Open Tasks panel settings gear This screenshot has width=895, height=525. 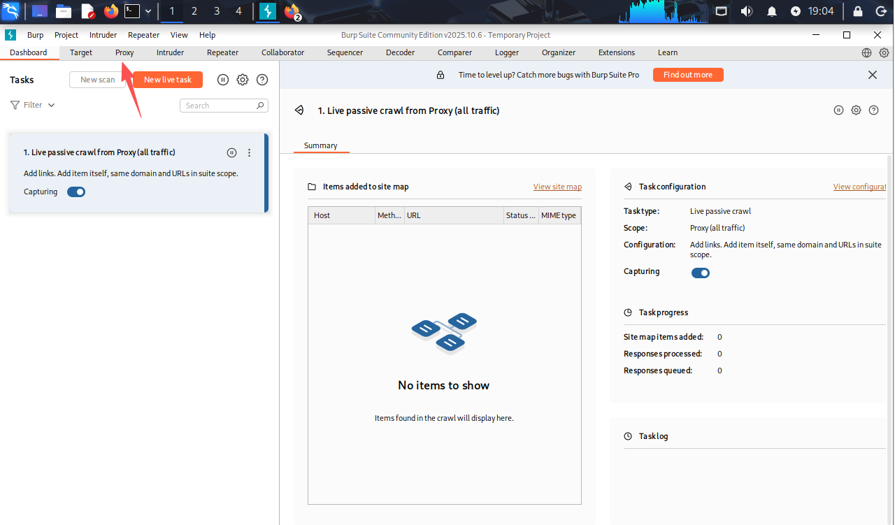(x=243, y=80)
